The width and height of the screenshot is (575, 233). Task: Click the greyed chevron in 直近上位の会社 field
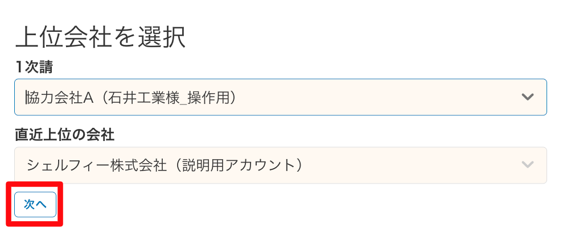(528, 165)
